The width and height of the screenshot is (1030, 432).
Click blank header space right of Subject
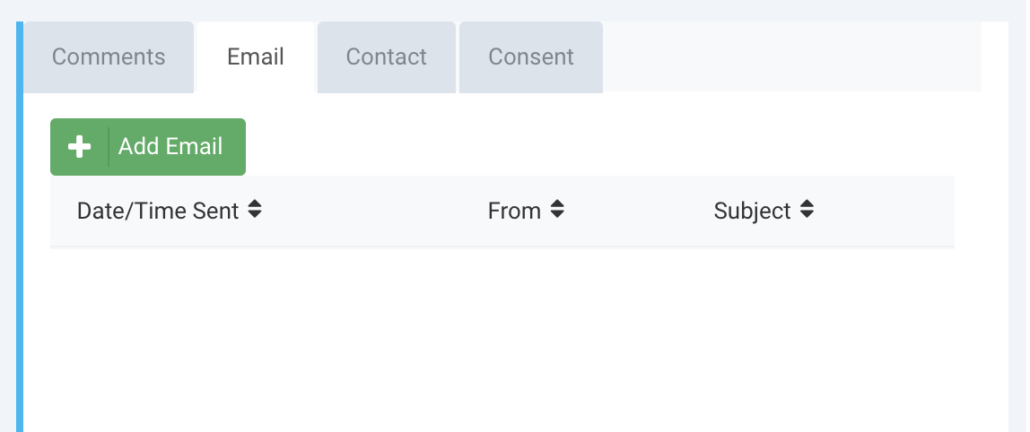[x=884, y=211]
